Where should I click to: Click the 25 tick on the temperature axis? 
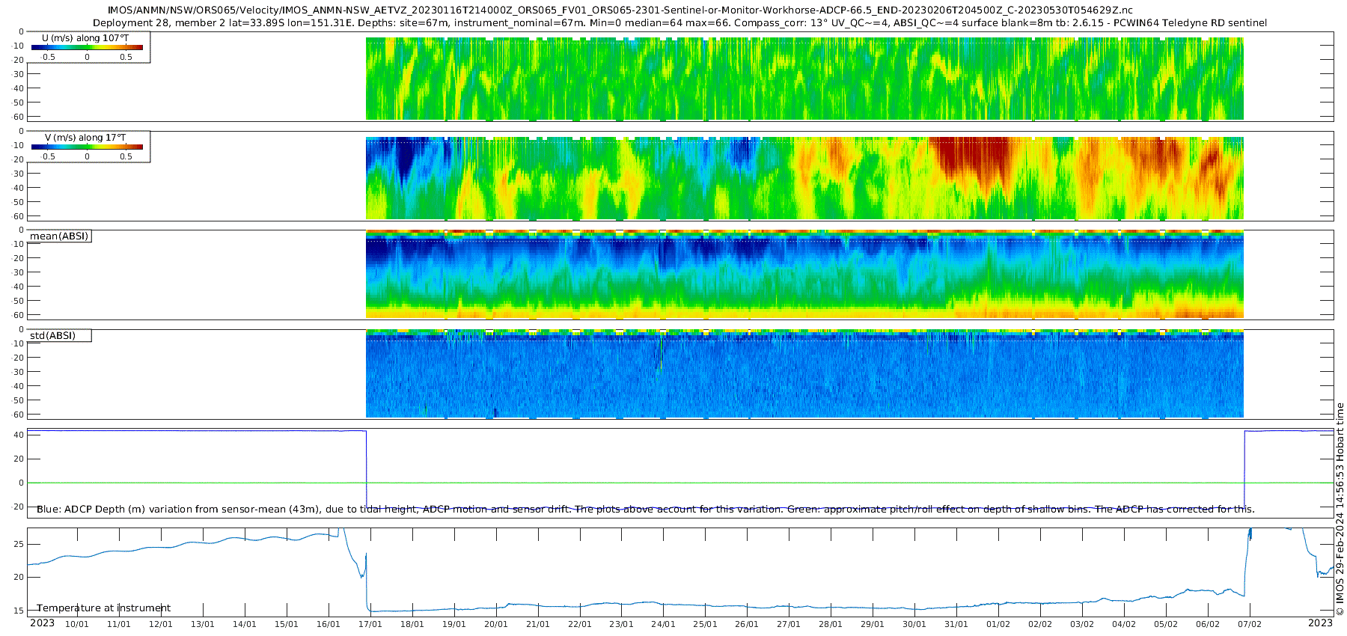(19, 544)
